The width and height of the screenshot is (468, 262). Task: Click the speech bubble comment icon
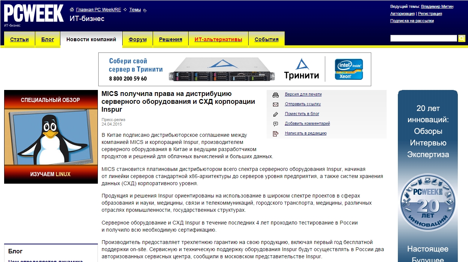tap(276, 124)
